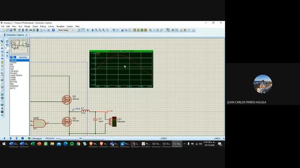Select the 2D Graphics Circle tool
300x168 pixels.
[x=2, y=98]
